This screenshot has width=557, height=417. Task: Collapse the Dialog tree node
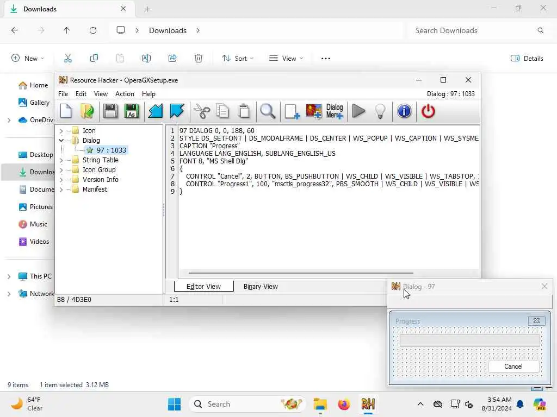(x=61, y=141)
